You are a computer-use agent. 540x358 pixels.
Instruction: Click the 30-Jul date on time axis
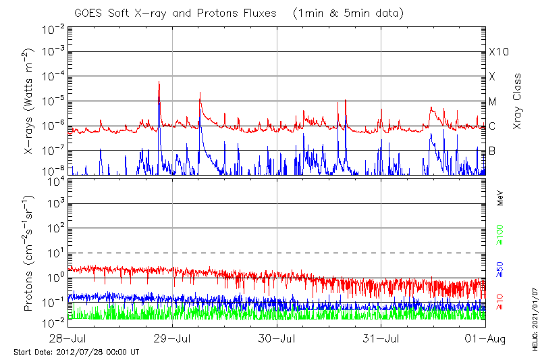click(277, 338)
